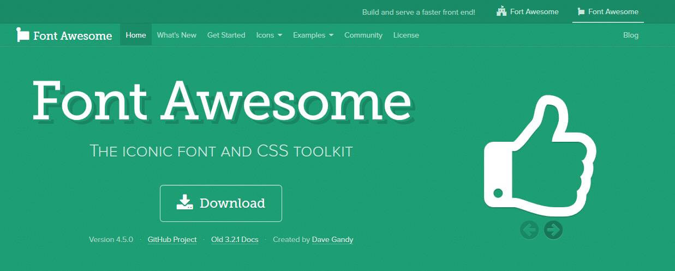This screenshot has height=271, width=675.
Task: Open the License page
Action: (x=406, y=35)
